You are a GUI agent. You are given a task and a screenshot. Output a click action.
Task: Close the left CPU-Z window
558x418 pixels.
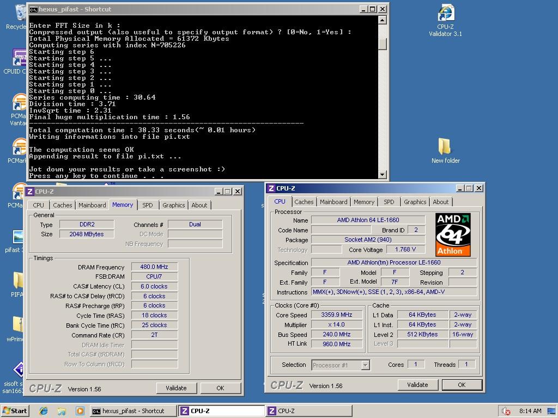(238, 191)
